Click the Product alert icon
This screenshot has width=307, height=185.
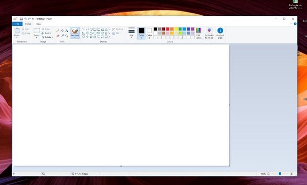click(x=220, y=33)
